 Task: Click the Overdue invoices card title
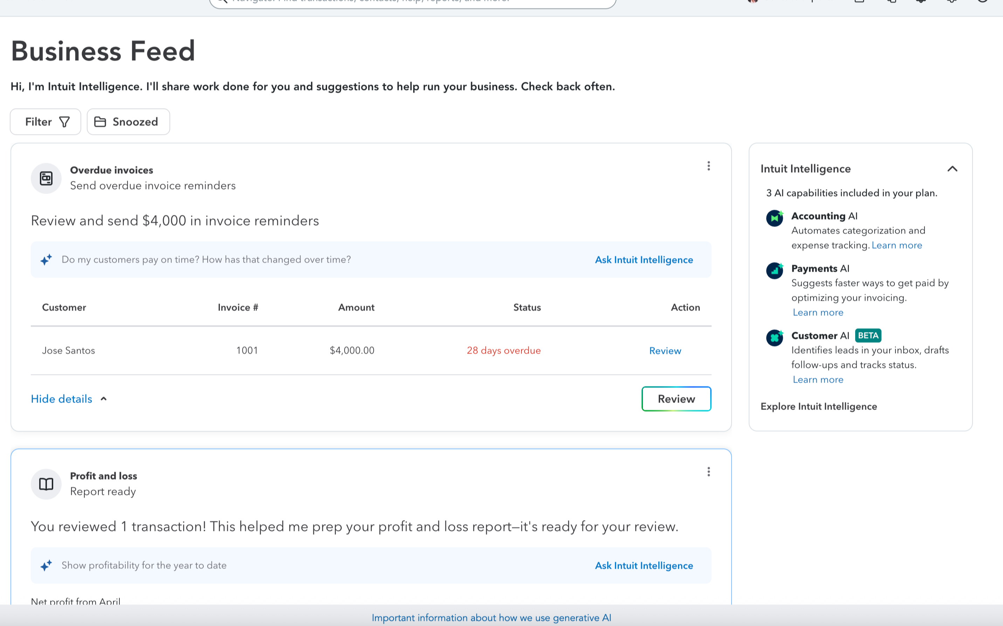coord(111,170)
